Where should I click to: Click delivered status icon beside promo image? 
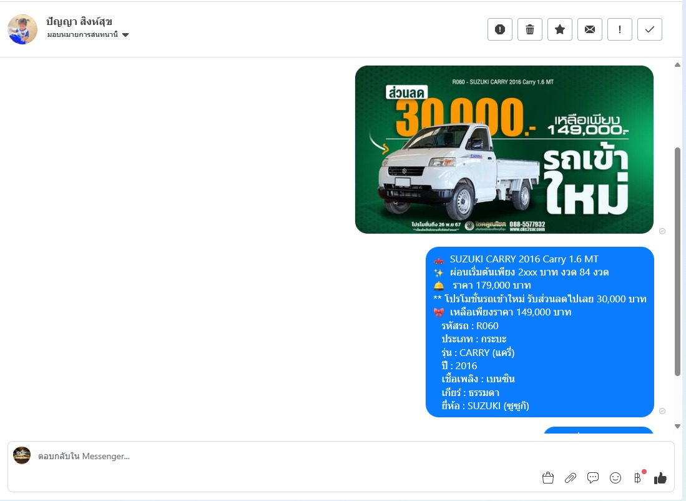tap(662, 231)
